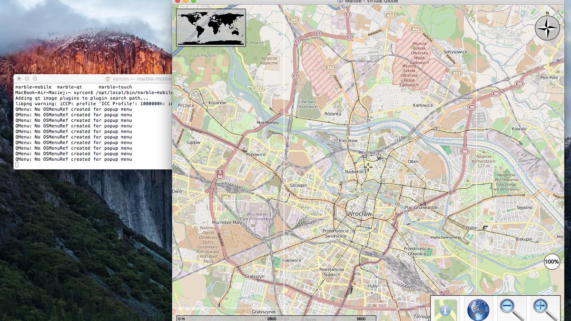The width and height of the screenshot is (571, 321).
Task: Click the 'Przedmieście Świdnickie' label
Action: tap(336, 233)
